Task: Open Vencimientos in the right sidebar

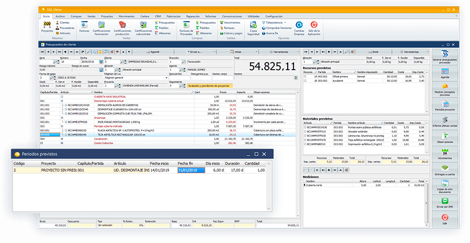Action: pos(444,154)
